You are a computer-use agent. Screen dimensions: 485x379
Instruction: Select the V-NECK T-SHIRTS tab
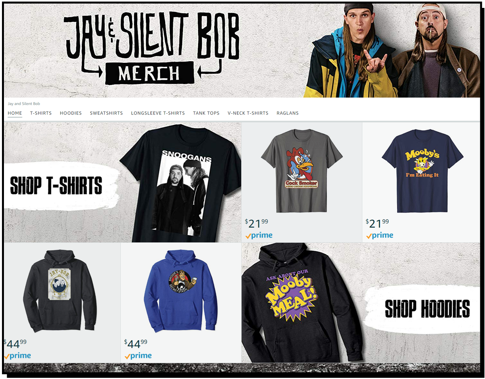248,113
